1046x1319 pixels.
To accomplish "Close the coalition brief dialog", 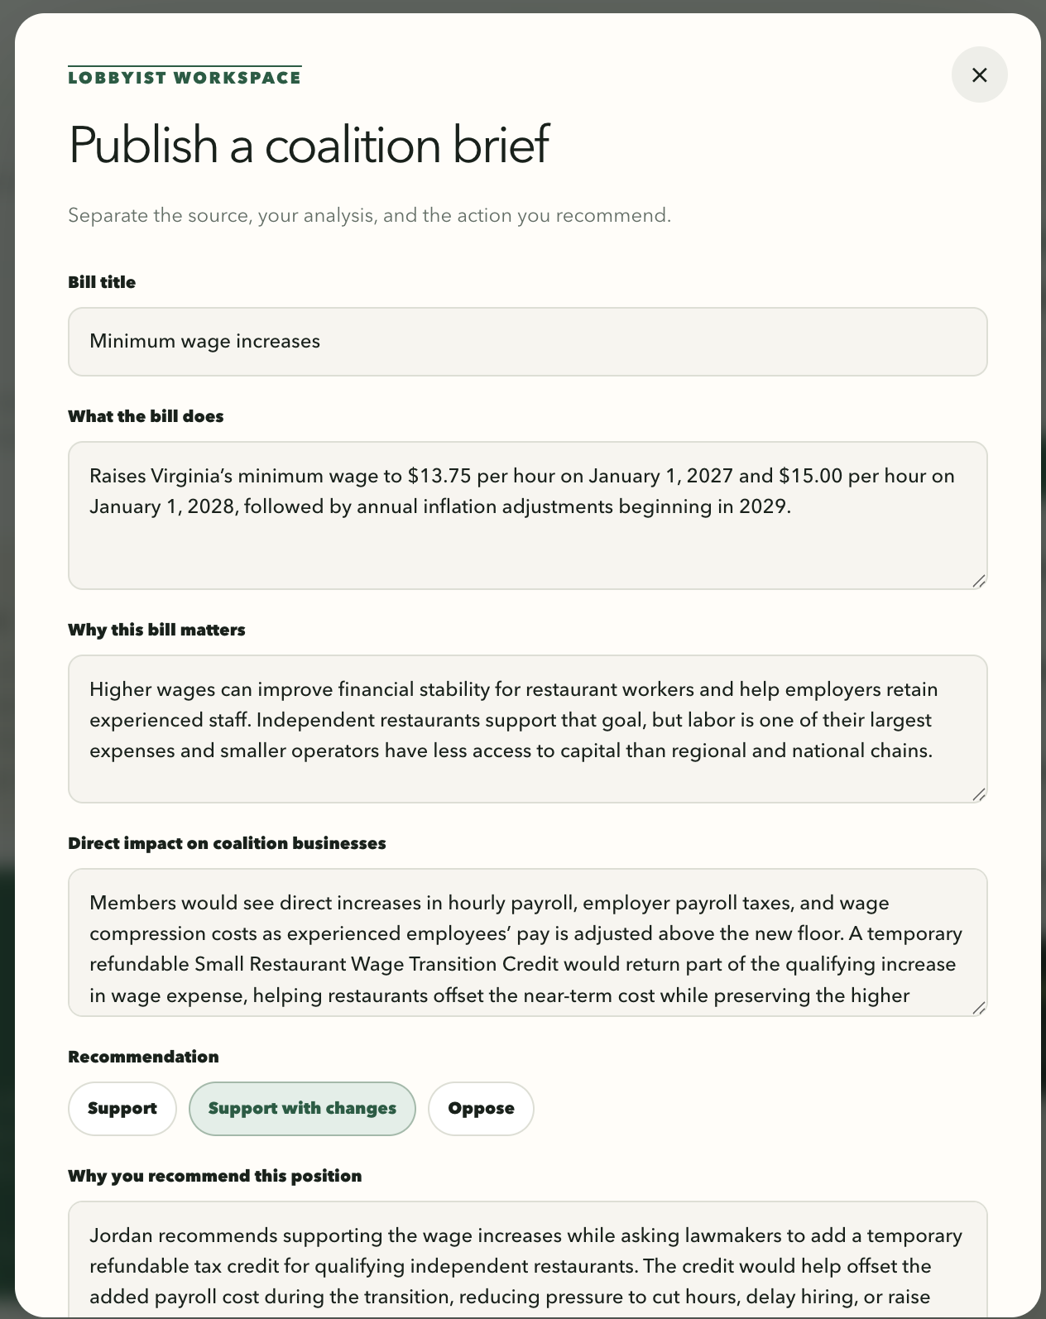I will [x=979, y=74].
